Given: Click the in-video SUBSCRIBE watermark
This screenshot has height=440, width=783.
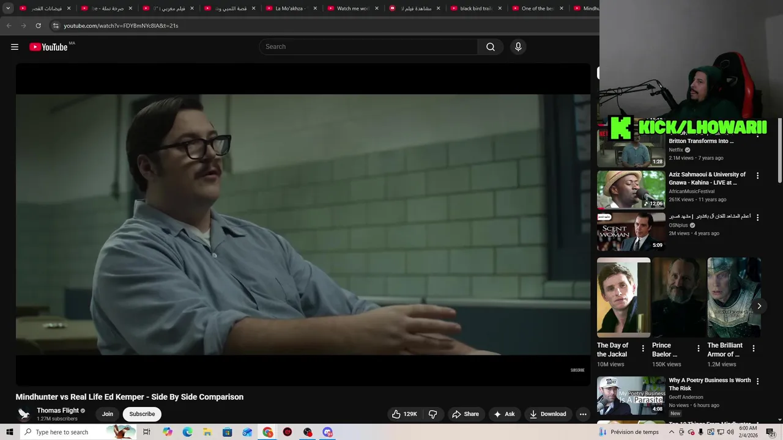Looking at the screenshot, I should pos(577,370).
